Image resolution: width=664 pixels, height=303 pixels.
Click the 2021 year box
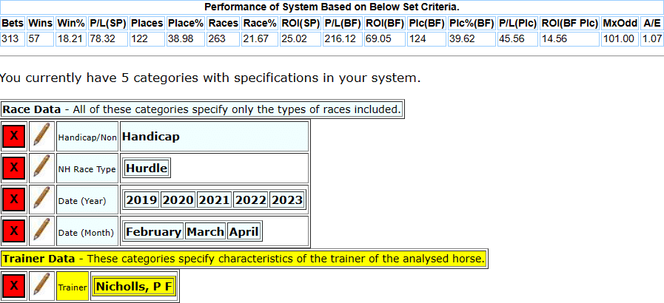[x=214, y=200]
